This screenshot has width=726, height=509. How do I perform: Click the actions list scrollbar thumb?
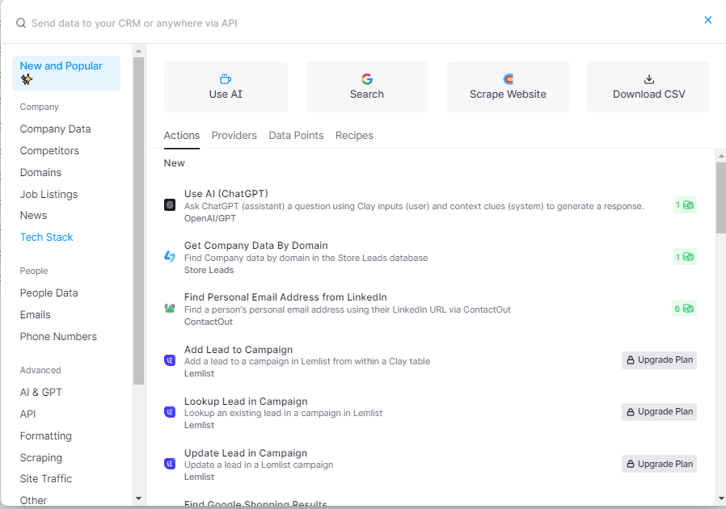[x=721, y=198]
